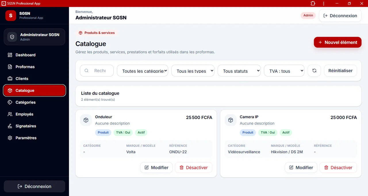
Task: Click the SGSN app icon in title bar
Action: pyautogui.click(x=4, y=3)
